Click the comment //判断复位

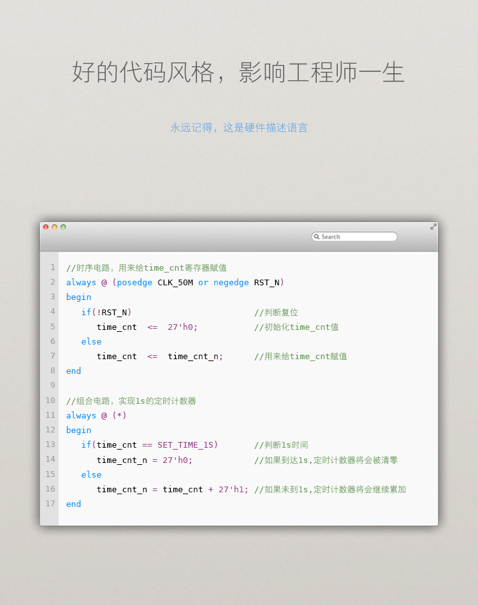pyautogui.click(x=276, y=312)
